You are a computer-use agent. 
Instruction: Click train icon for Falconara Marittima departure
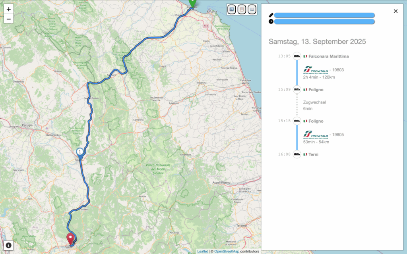pyautogui.click(x=297, y=56)
